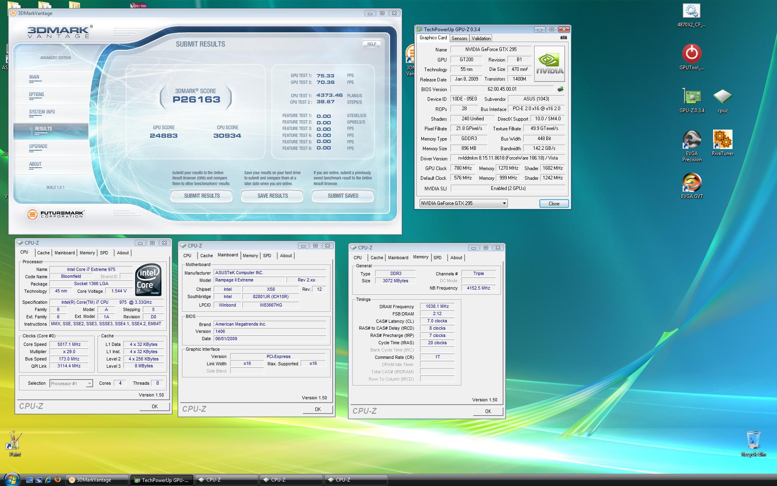Click GPU SCORE value 24883
The height and width of the screenshot is (486, 777).
[163, 136]
